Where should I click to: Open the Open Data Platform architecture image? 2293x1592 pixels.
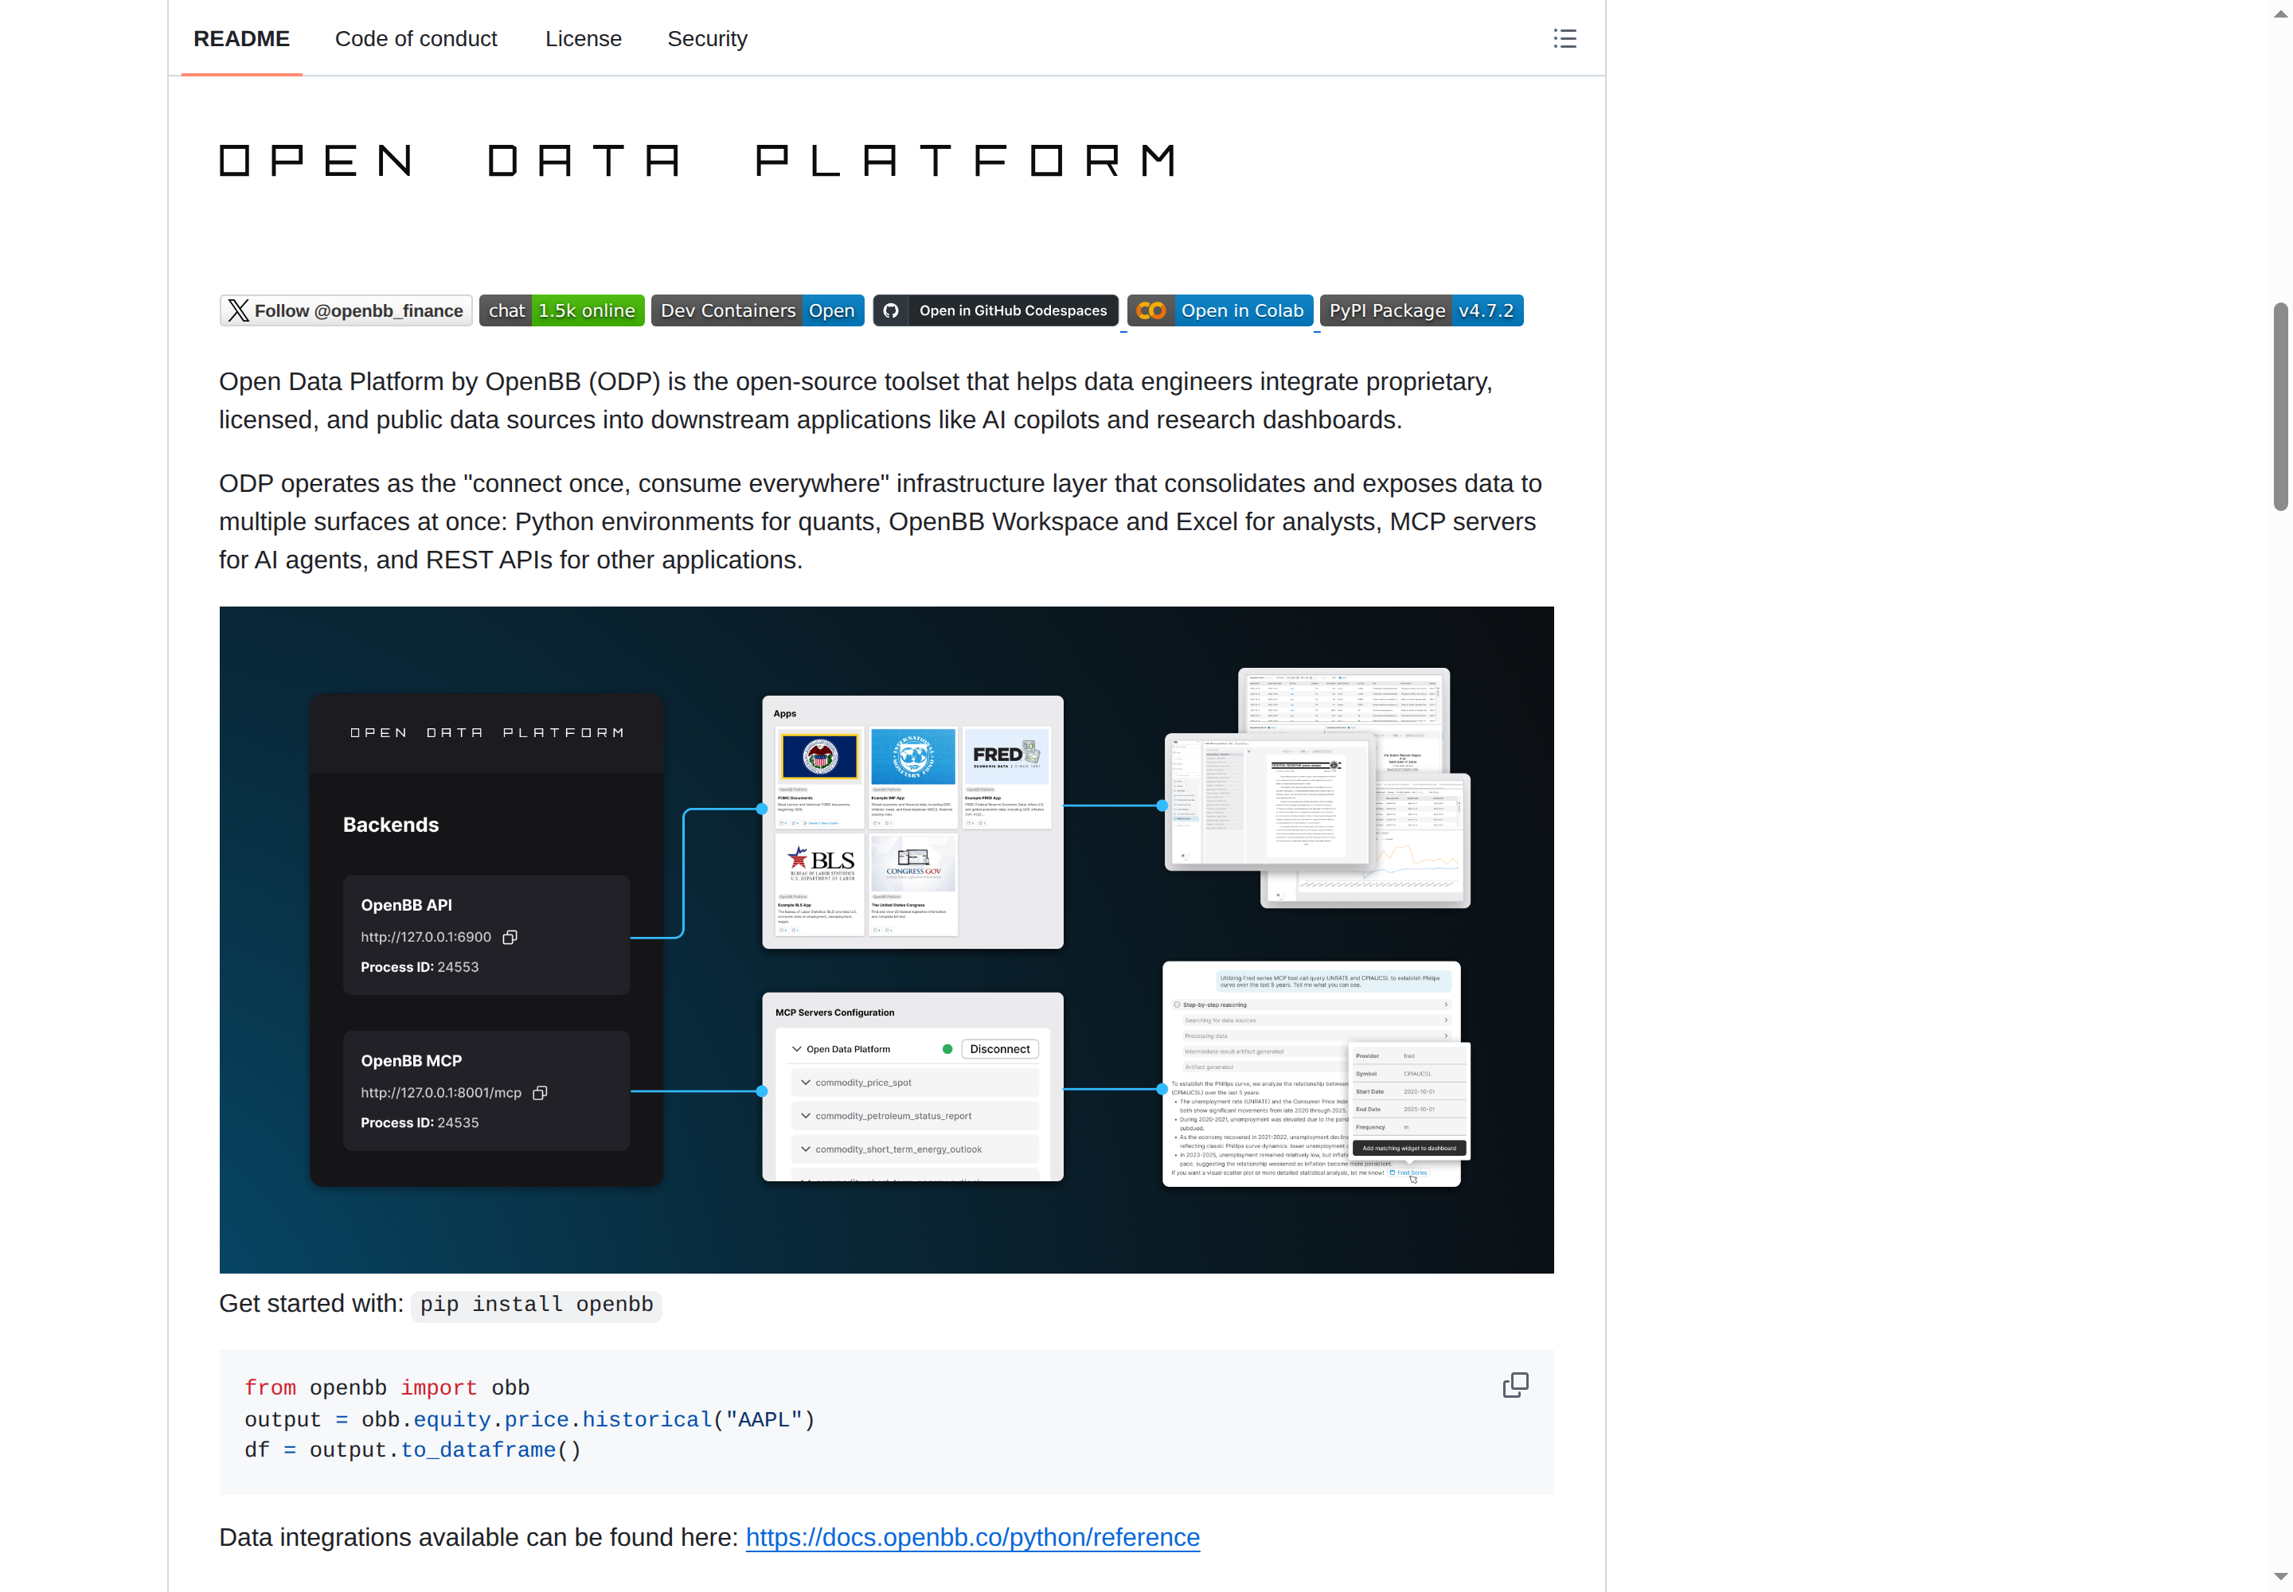tap(886, 939)
